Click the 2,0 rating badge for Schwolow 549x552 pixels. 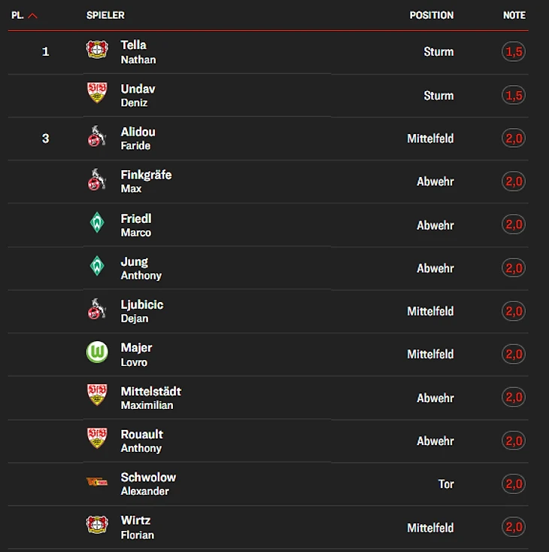tap(514, 483)
